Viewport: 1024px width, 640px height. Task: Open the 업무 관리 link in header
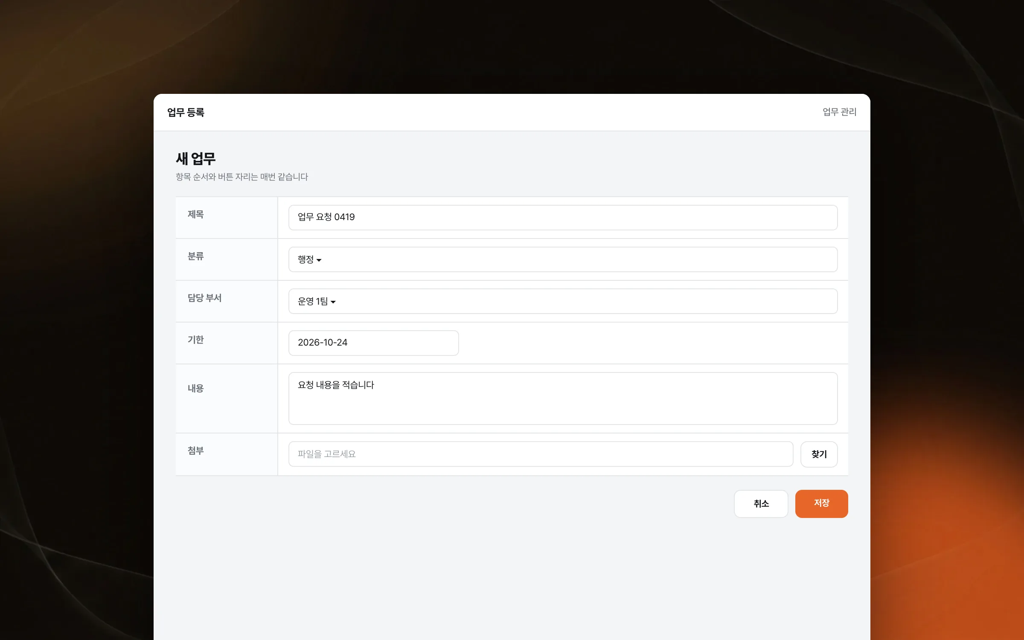839,112
